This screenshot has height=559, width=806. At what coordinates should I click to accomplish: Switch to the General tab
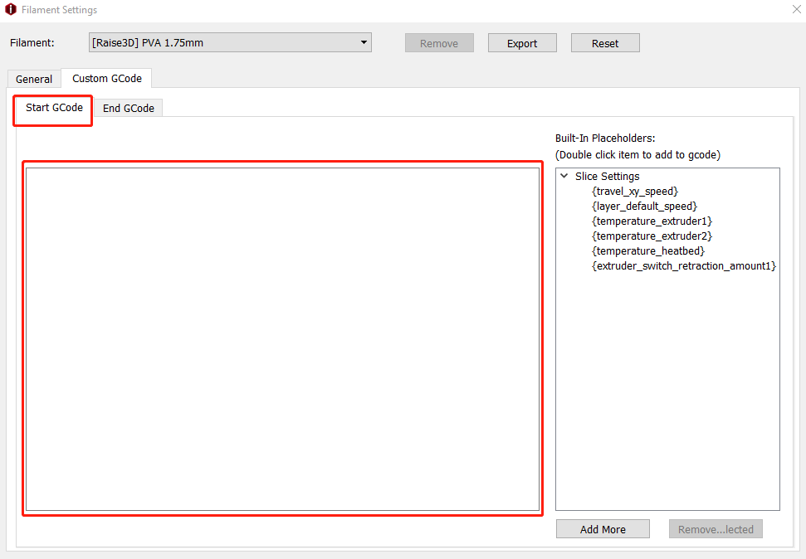[34, 79]
